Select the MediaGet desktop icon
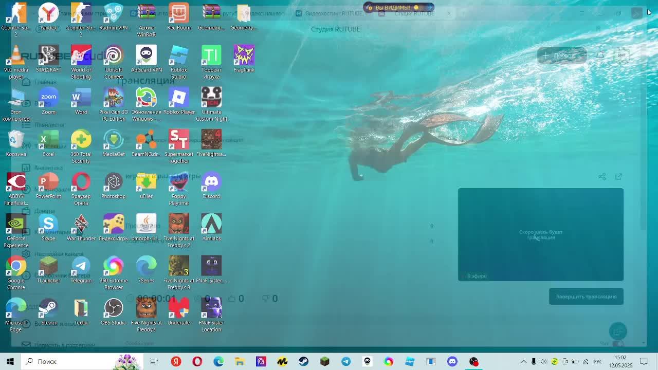Screen dimensions: 658x370 (114, 143)
